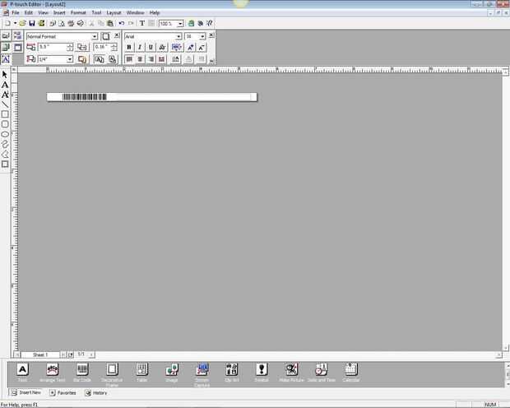Toggle Italic formatting
The width and height of the screenshot is (510, 408).
140,48
